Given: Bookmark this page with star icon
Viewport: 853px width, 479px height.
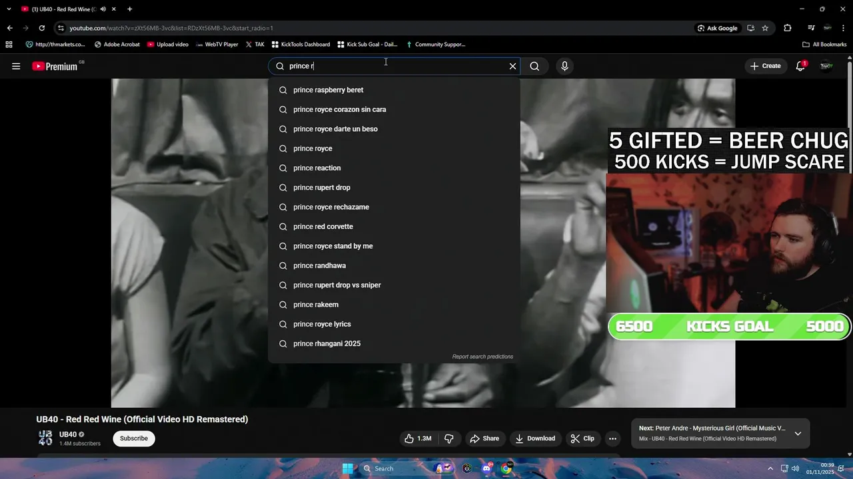Looking at the screenshot, I should (765, 28).
